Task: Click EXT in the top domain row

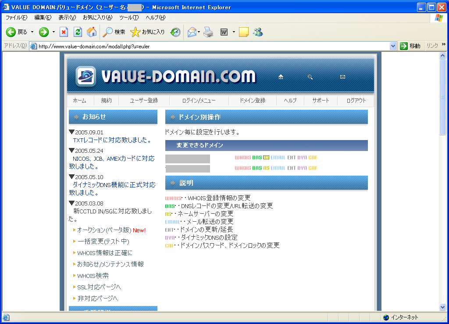Action: pos(292,158)
